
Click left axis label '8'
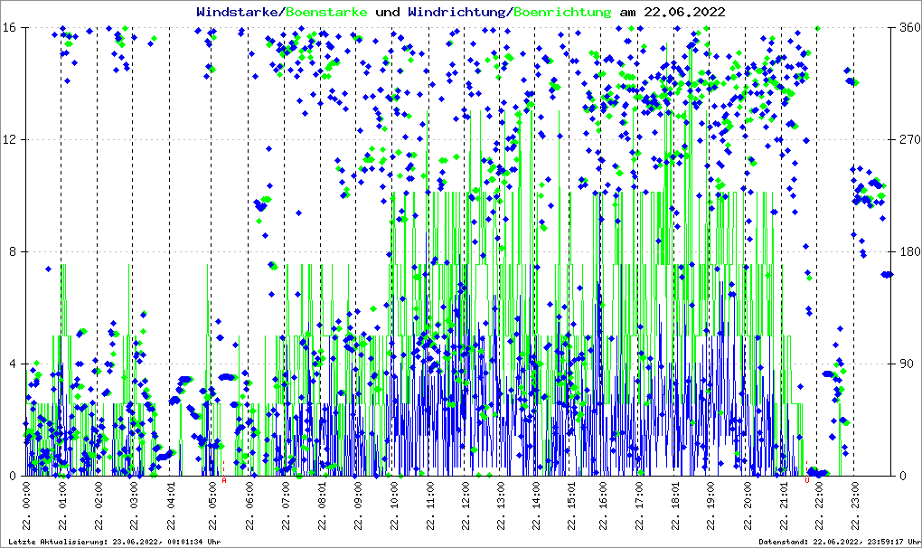pyautogui.click(x=11, y=251)
